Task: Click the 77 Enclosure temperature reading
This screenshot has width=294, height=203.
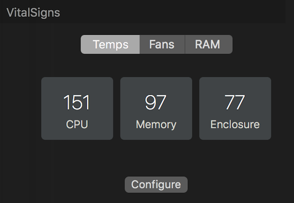Action: (x=235, y=102)
